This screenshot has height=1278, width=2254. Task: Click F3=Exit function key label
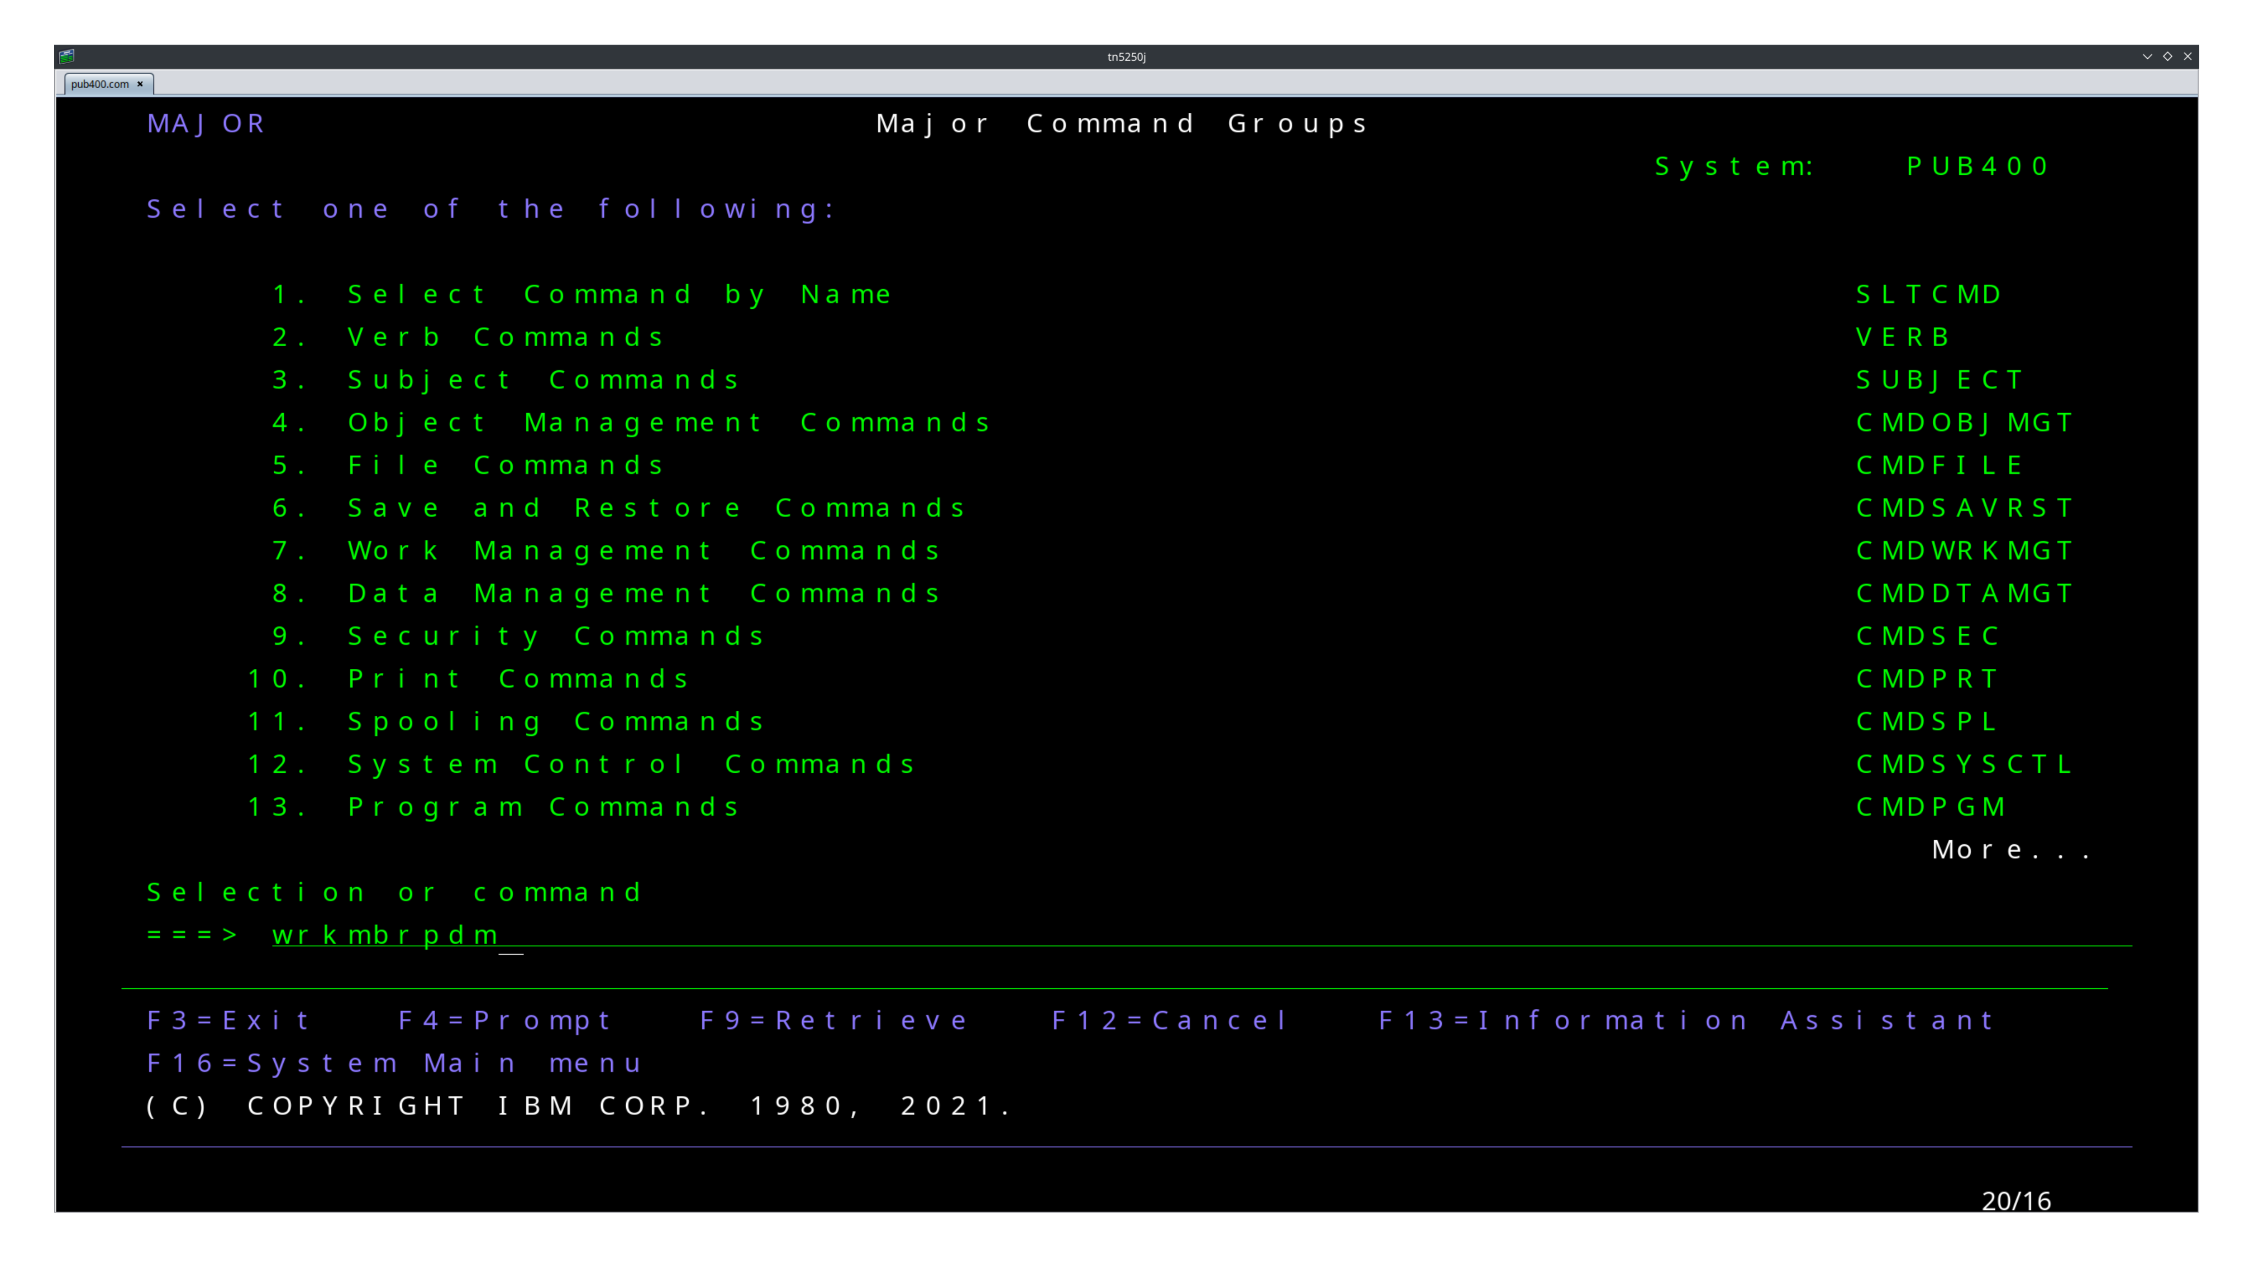pyautogui.click(x=228, y=1020)
